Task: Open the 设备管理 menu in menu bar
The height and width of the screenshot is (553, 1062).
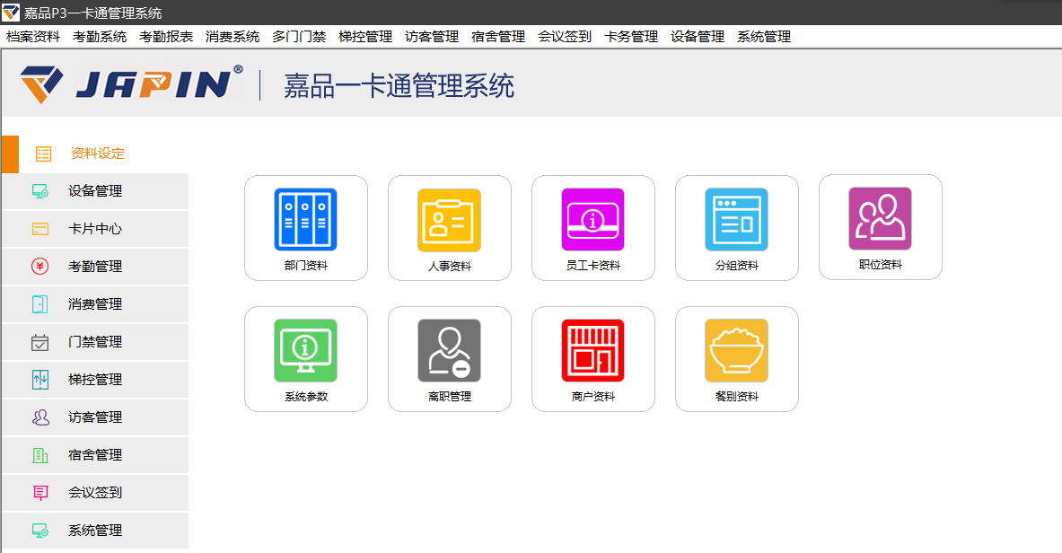Action: [x=697, y=37]
